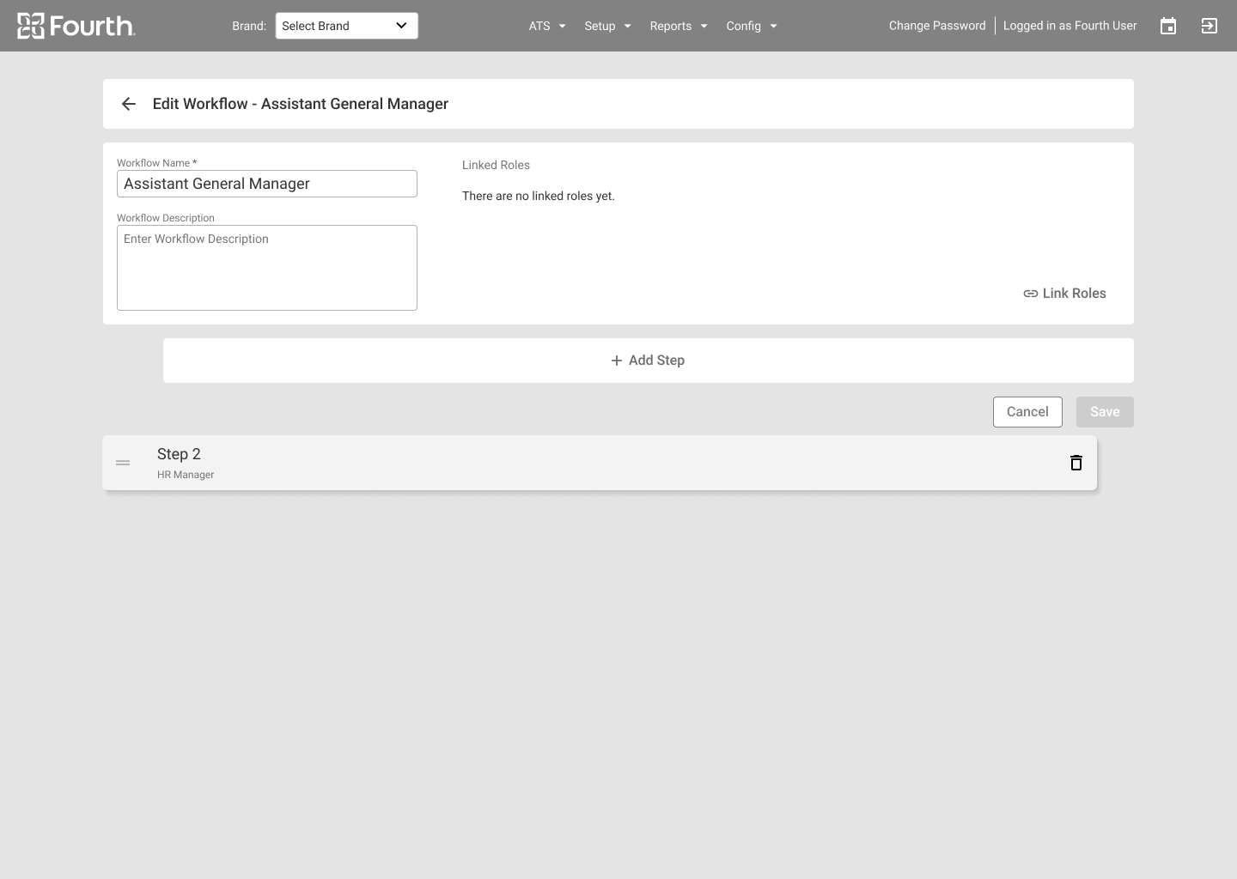1237x879 pixels.
Task: Click the logout icon in top bar
Action: [x=1209, y=26]
